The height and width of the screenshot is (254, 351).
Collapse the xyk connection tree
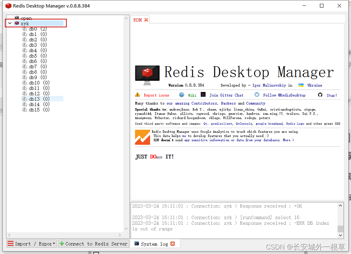[x=10, y=23]
